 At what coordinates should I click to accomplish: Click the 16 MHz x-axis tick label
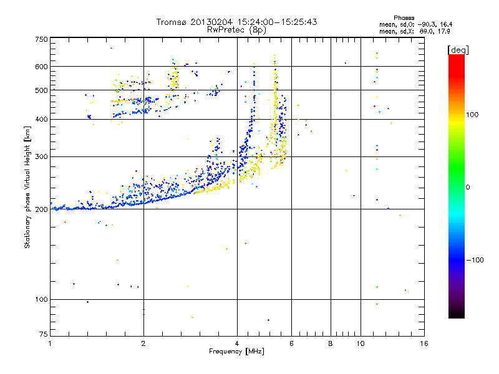click(424, 343)
